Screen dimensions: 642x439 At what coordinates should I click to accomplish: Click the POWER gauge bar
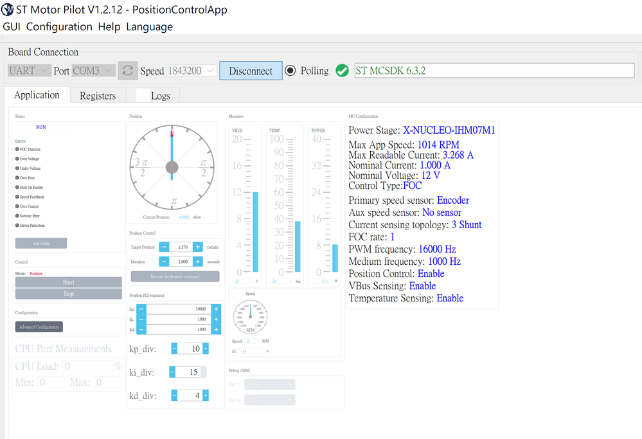pyautogui.click(x=335, y=258)
